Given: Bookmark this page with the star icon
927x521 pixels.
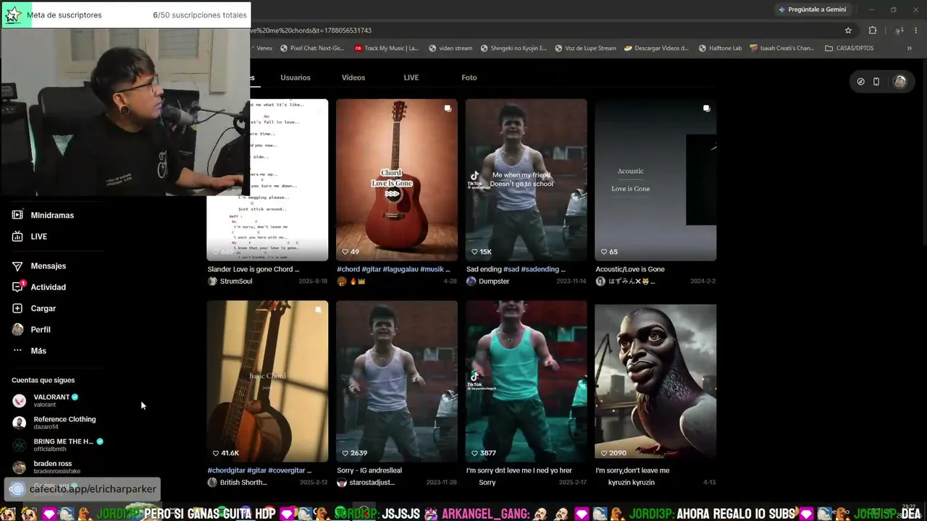Looking at the screenshot, I should 848,30.
